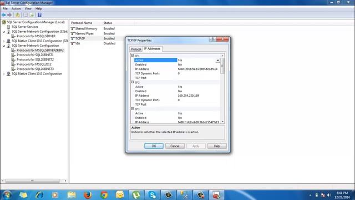Click the VIA protocol icon
Screen dimensions: 355x200
[x=73, y=43]
